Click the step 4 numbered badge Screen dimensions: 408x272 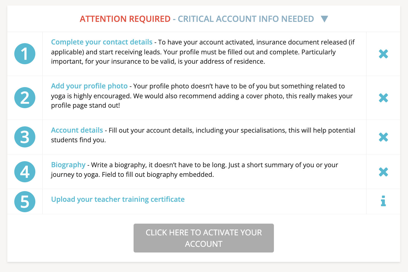tap(25, 172)
